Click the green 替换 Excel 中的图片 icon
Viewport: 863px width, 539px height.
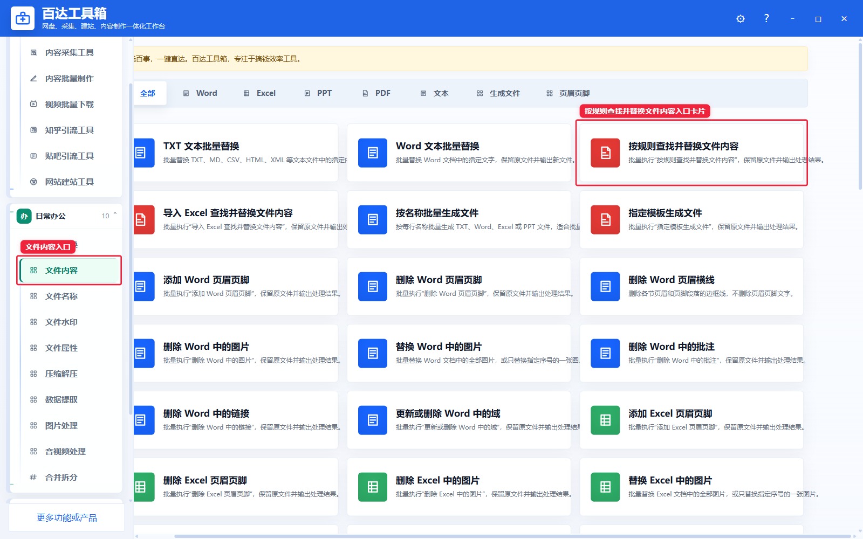point(605,487)
